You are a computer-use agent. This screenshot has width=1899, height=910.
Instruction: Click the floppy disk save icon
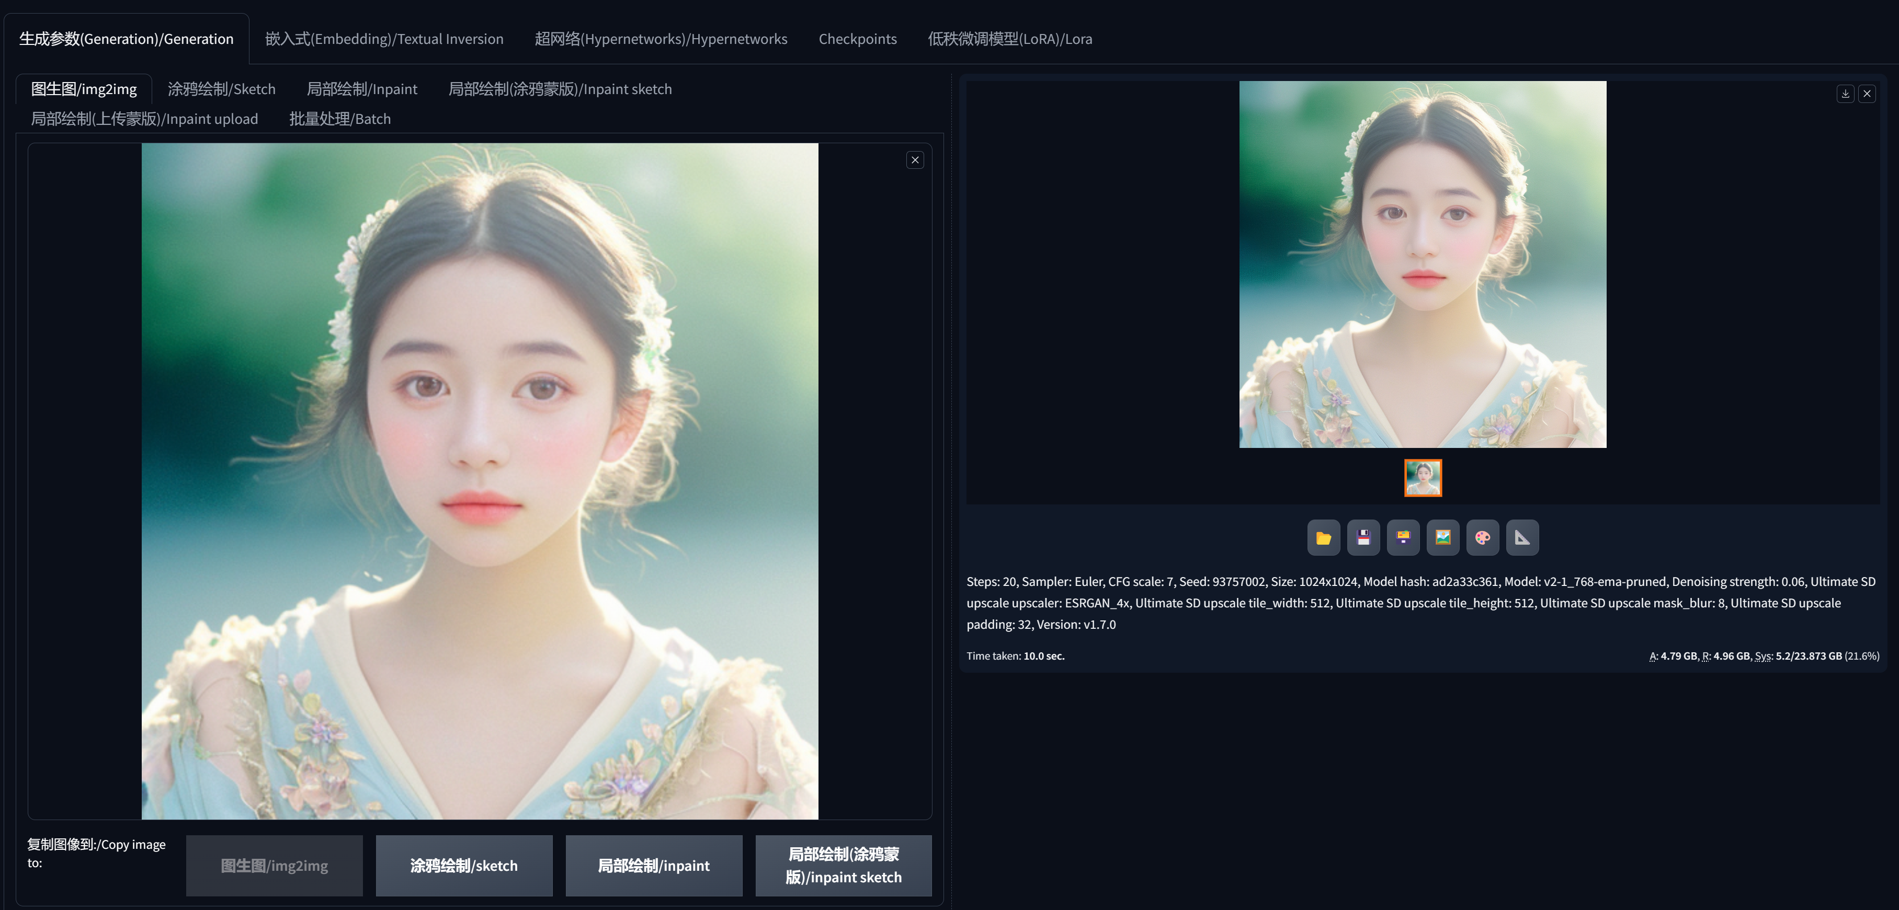(x=1363, y=538)
